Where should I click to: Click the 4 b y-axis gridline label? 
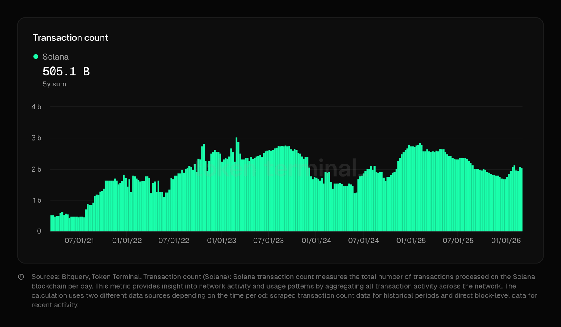36,107
